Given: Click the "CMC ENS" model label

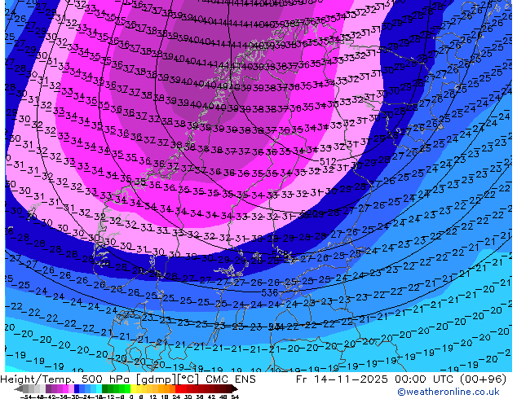Looking at the screenshot, I should tap(231, 379).
